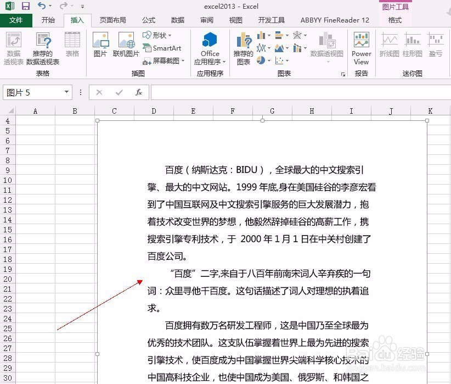451x384 pixels.
Task: Click the 联机图片 online pictures icon
Action: tap(126, 44)
